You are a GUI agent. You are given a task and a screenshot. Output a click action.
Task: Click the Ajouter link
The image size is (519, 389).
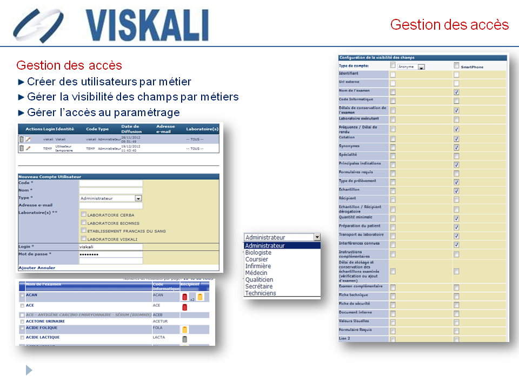pyautogui.click(x=27, y=267)
